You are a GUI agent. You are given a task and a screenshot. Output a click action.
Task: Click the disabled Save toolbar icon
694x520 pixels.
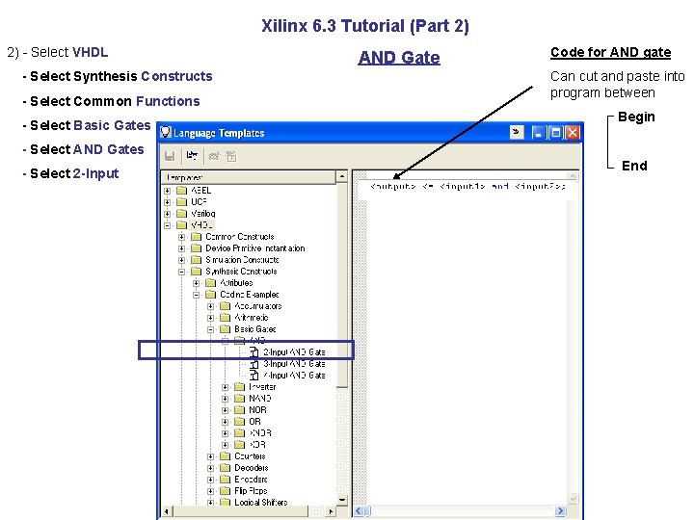170,156
